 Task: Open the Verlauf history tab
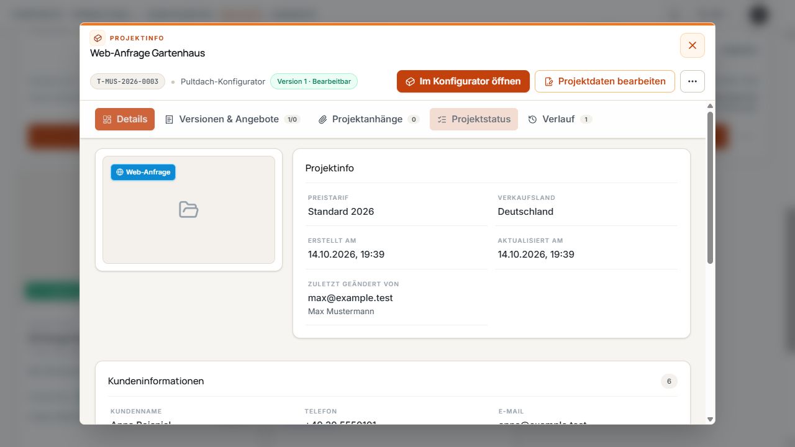click(560, 119)
